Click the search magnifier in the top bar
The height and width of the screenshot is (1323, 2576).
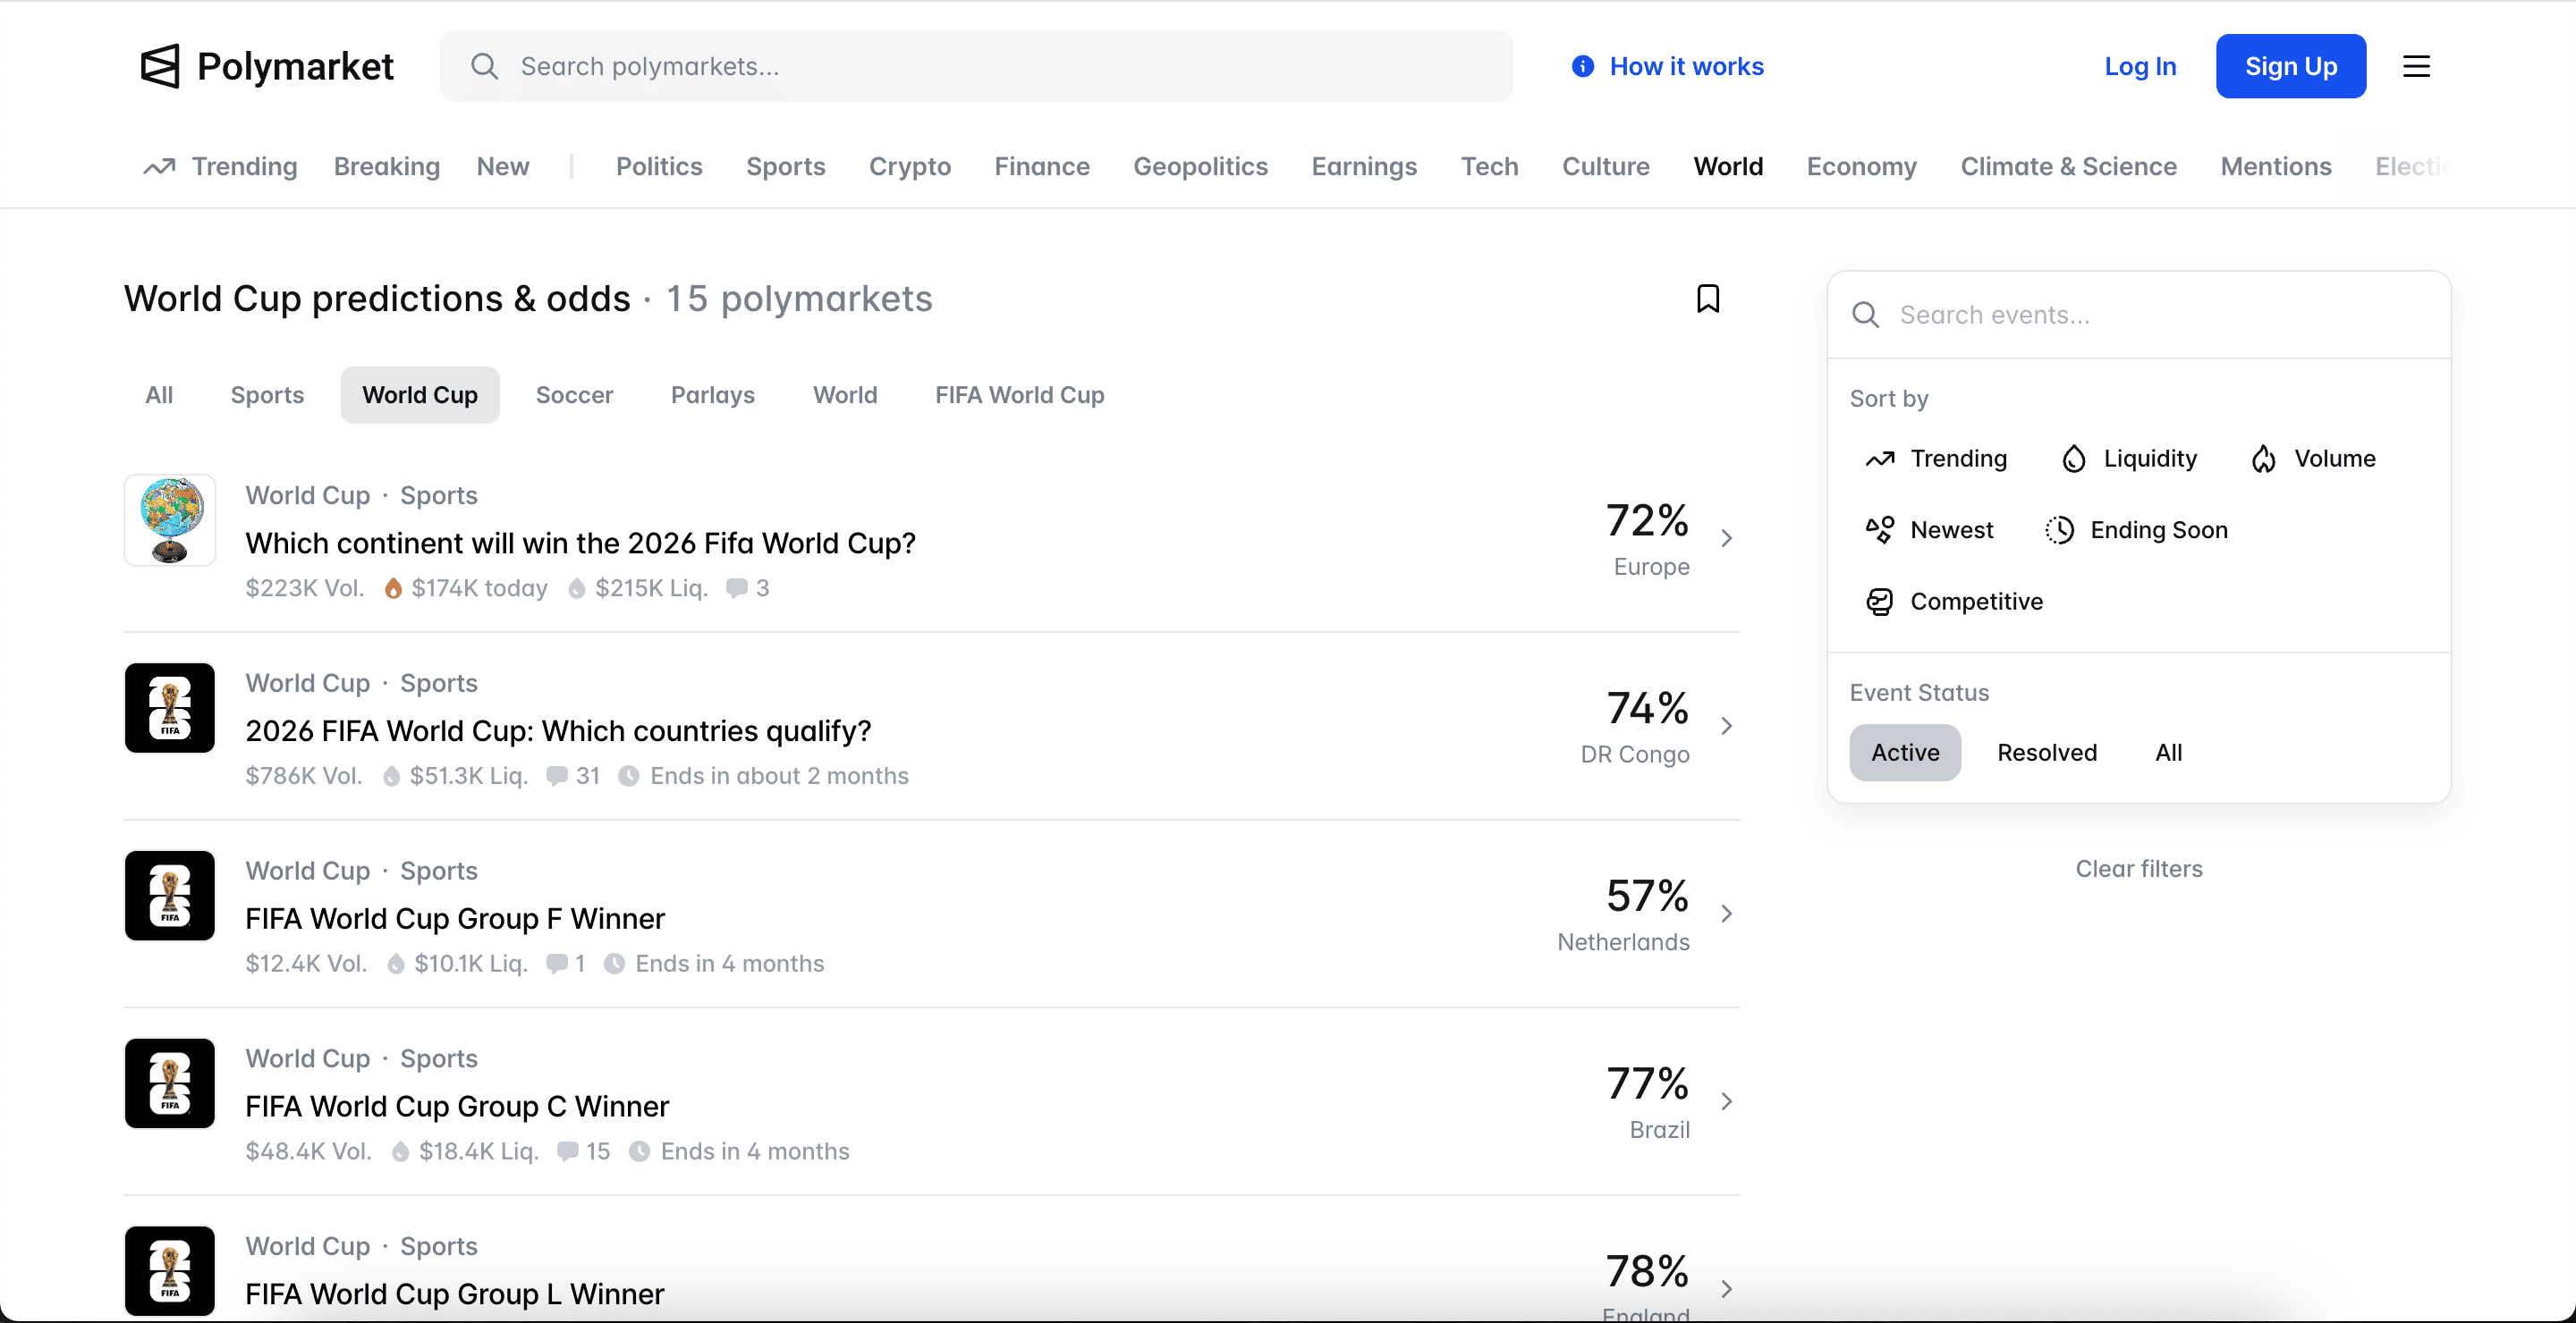[x=485, y=66]
